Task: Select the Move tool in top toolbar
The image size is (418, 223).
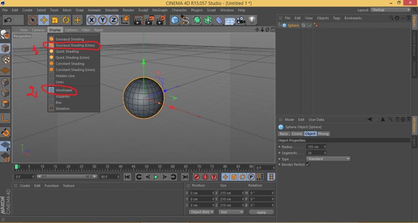Action: (x=44, y=20)
